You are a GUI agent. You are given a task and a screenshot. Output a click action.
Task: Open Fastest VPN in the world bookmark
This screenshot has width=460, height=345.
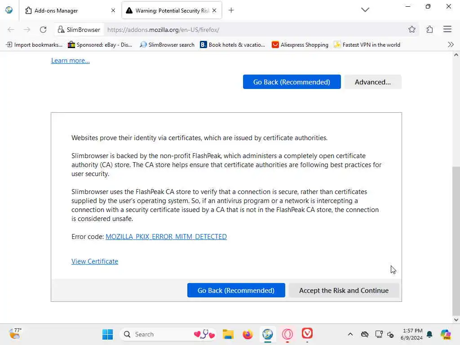click(x=367, y=45)
